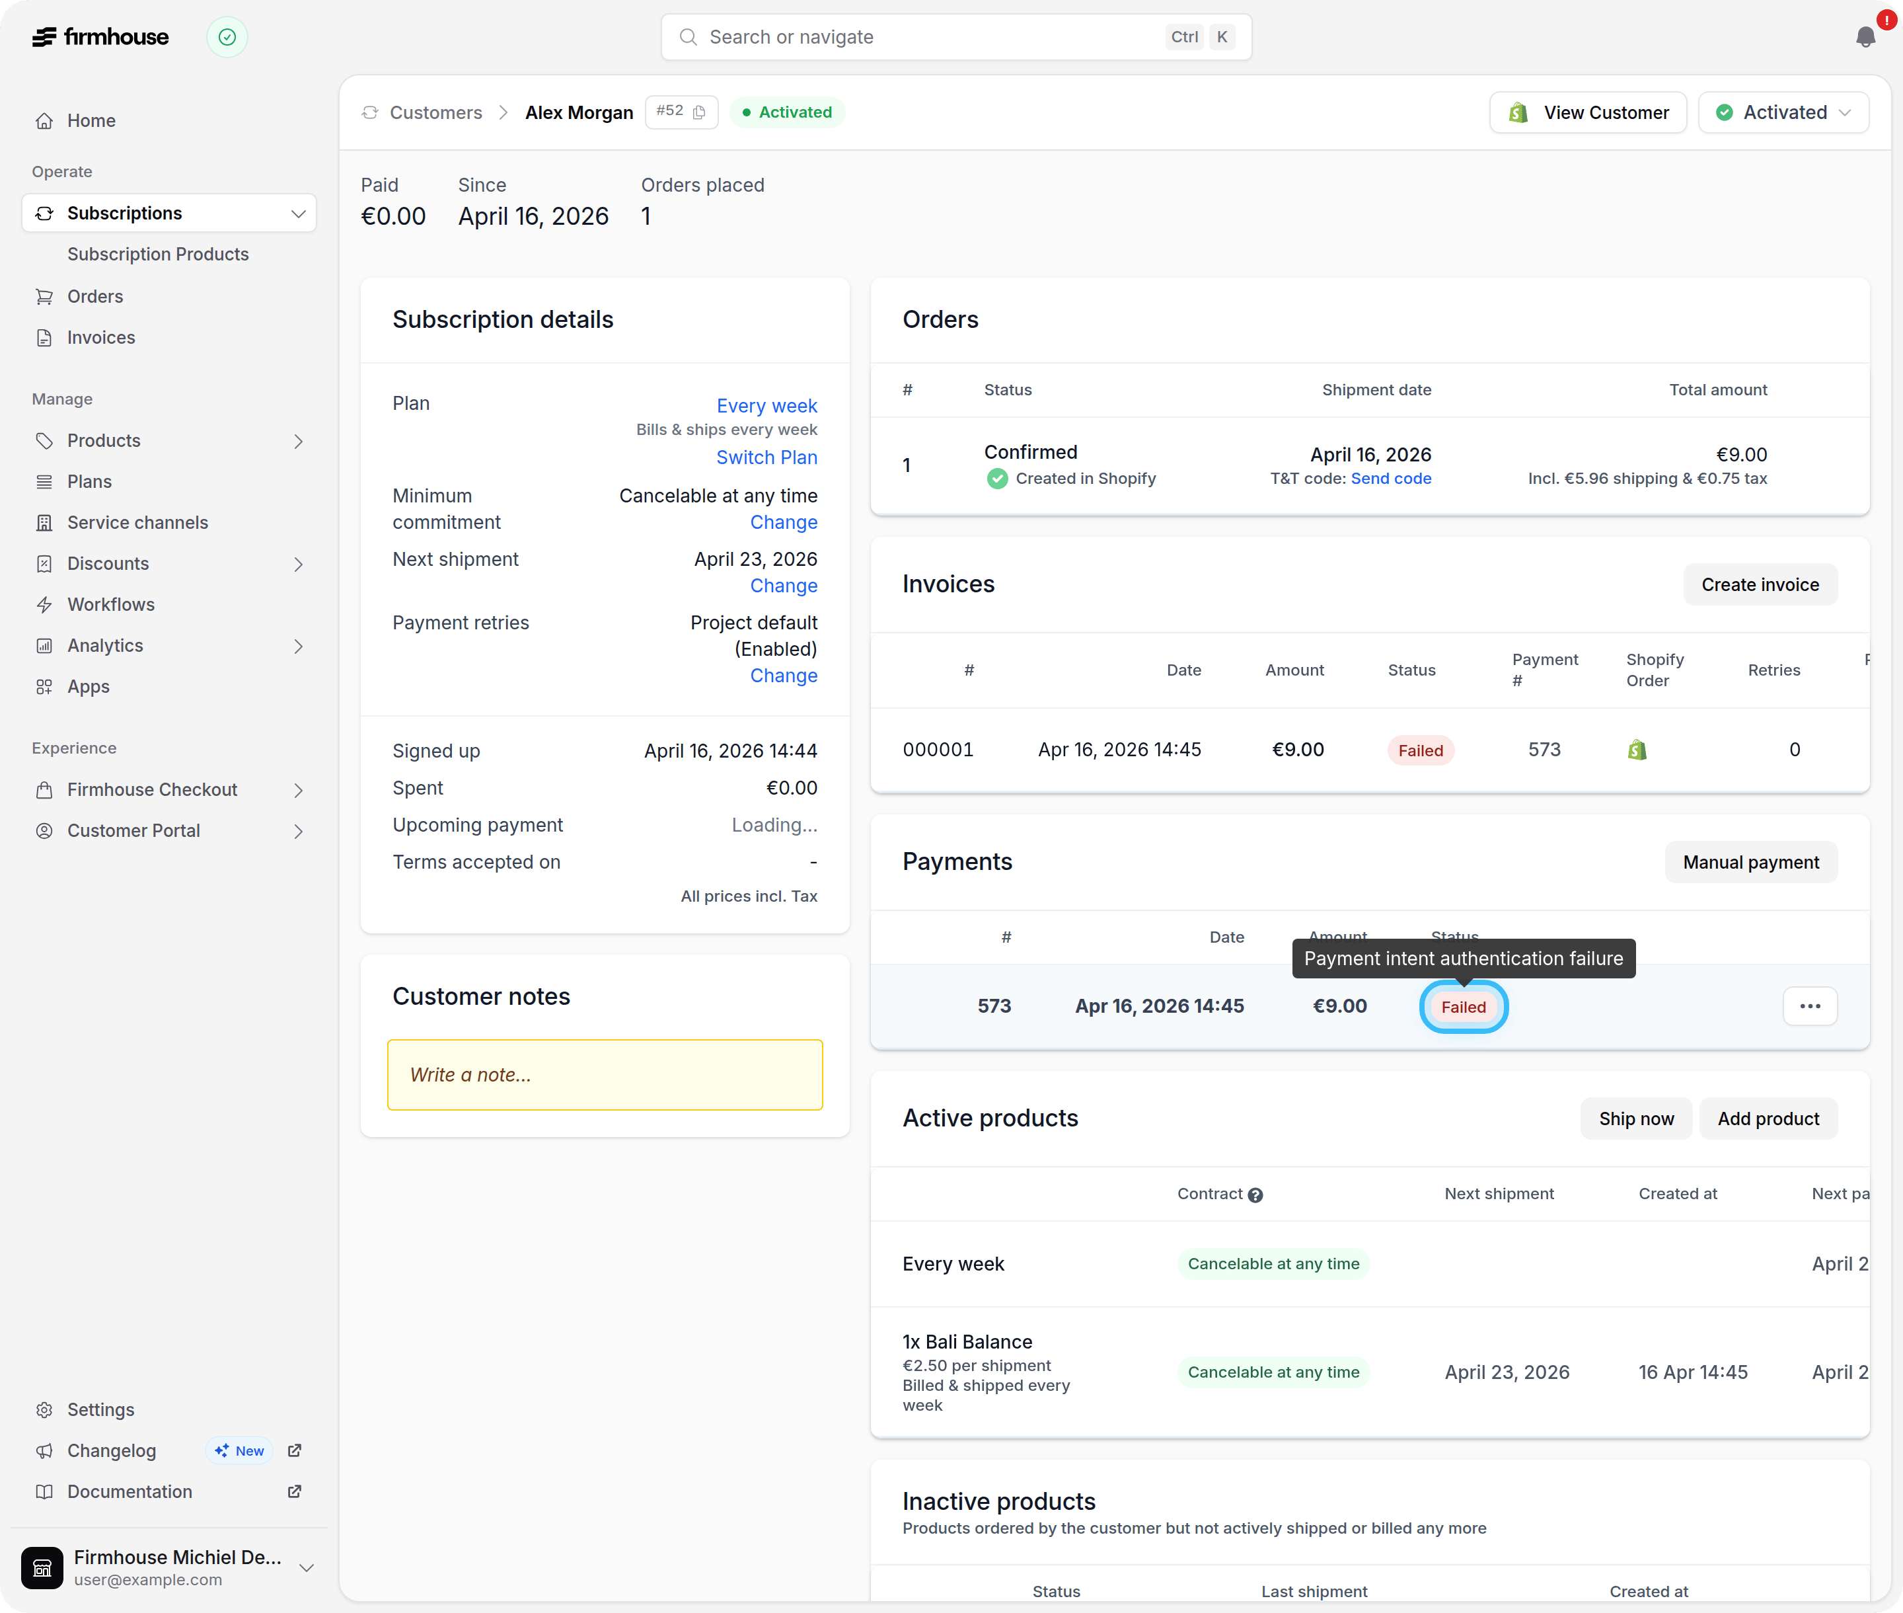Expand the Firmhouse Checkout submenu
Image resolution: width=1903 pixels, height=1613 pixels.
pyautogui.click(x=298, y=790)
